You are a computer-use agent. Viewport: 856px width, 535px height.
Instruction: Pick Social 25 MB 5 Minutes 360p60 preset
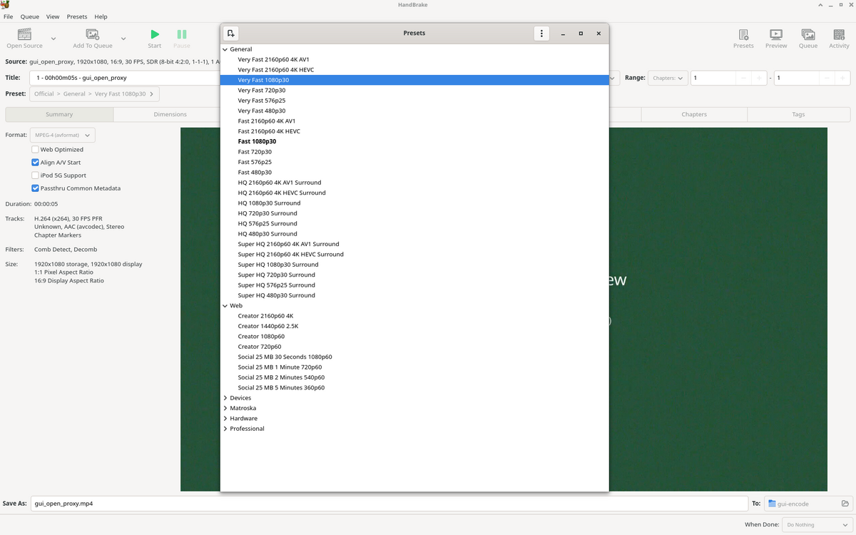[x=281, y=388]
